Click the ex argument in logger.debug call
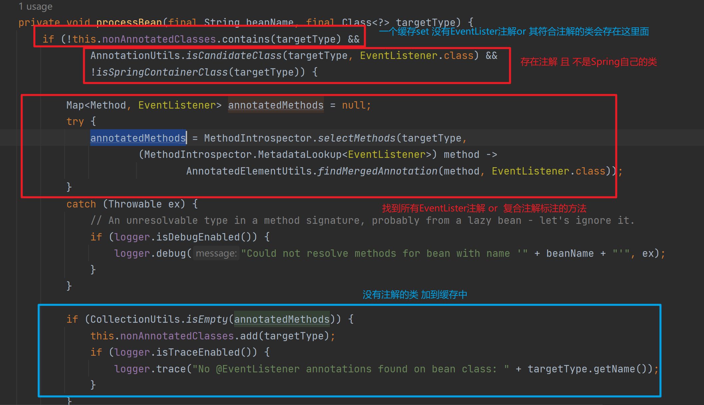Viewport: 704px width, 405px height. pos(648,253)
